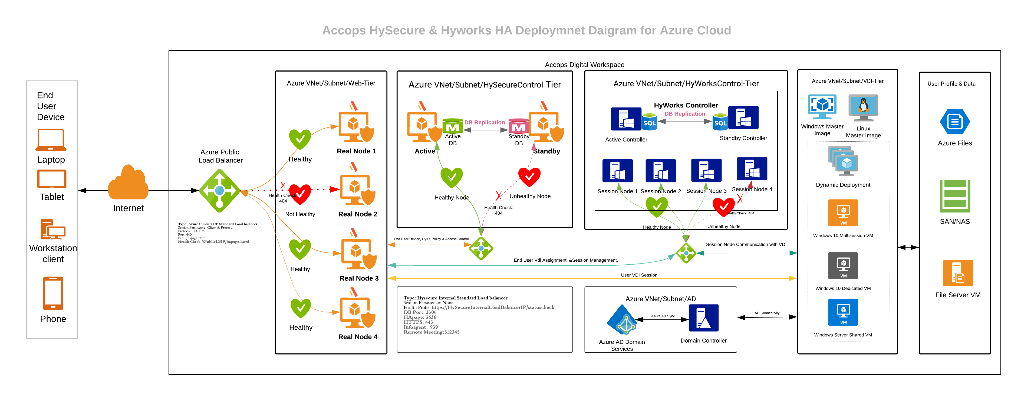The image size is (1021, 395).
Task: Select the SAN/NAS storage icon
Action: coord(955,196)
